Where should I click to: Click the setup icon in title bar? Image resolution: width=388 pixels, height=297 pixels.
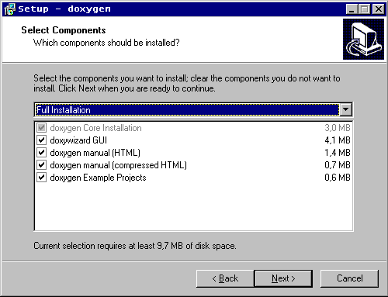point(10,9)
